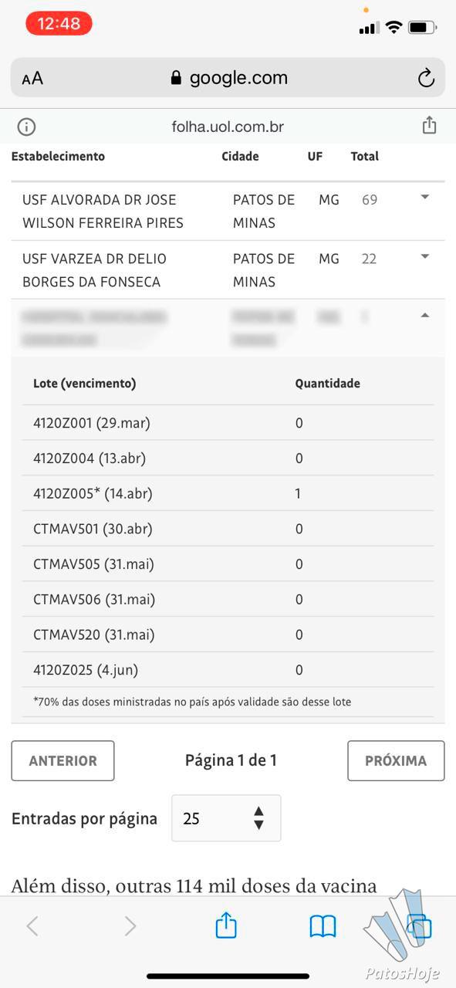Click the PRÓXIMA page button
The width and height of the screenshot is (456, 988).
pos(396,760)
